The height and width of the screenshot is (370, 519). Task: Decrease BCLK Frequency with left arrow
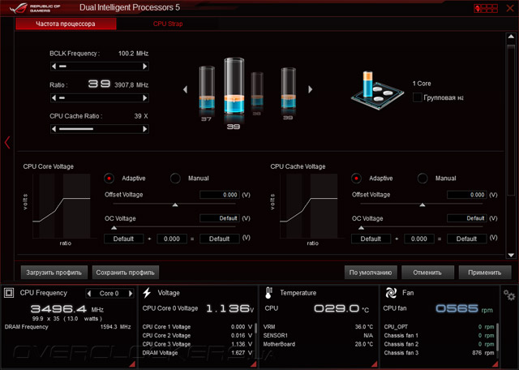(54, 67)
